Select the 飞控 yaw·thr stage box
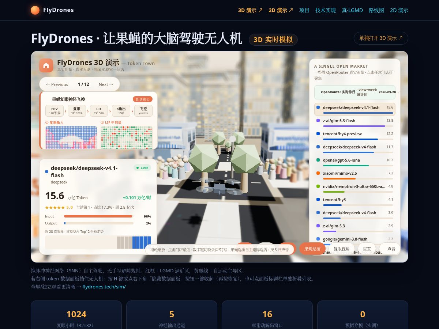This screenshot has height=329, width=439. [143, 111]
